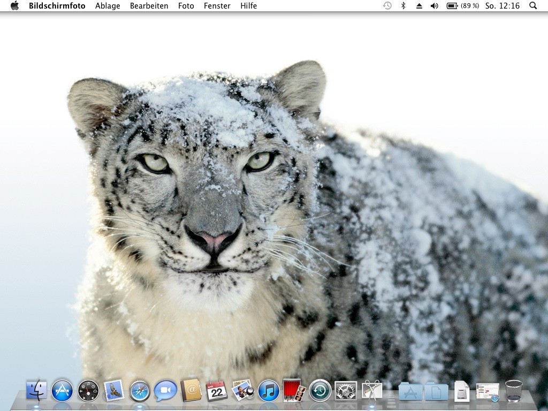Expand the Applications folder stack
The height and width of the screenshot is (411, 548).
tap(410, 391)
